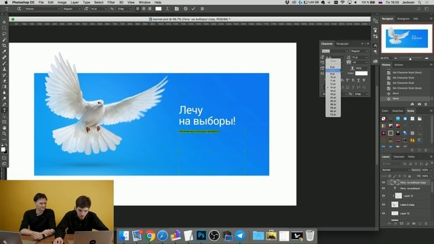Open the font style dropdown in Character panel
The width and height of the screenshot is (434, 244).
pos(359,52)
